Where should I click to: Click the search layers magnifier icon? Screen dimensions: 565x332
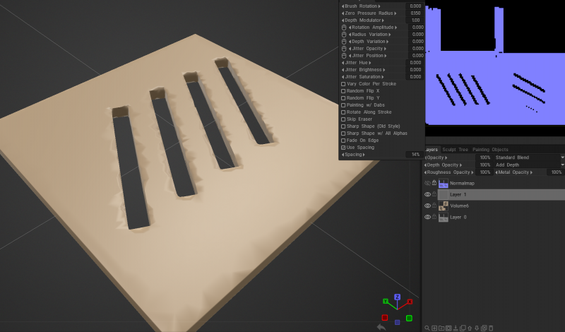427,328
